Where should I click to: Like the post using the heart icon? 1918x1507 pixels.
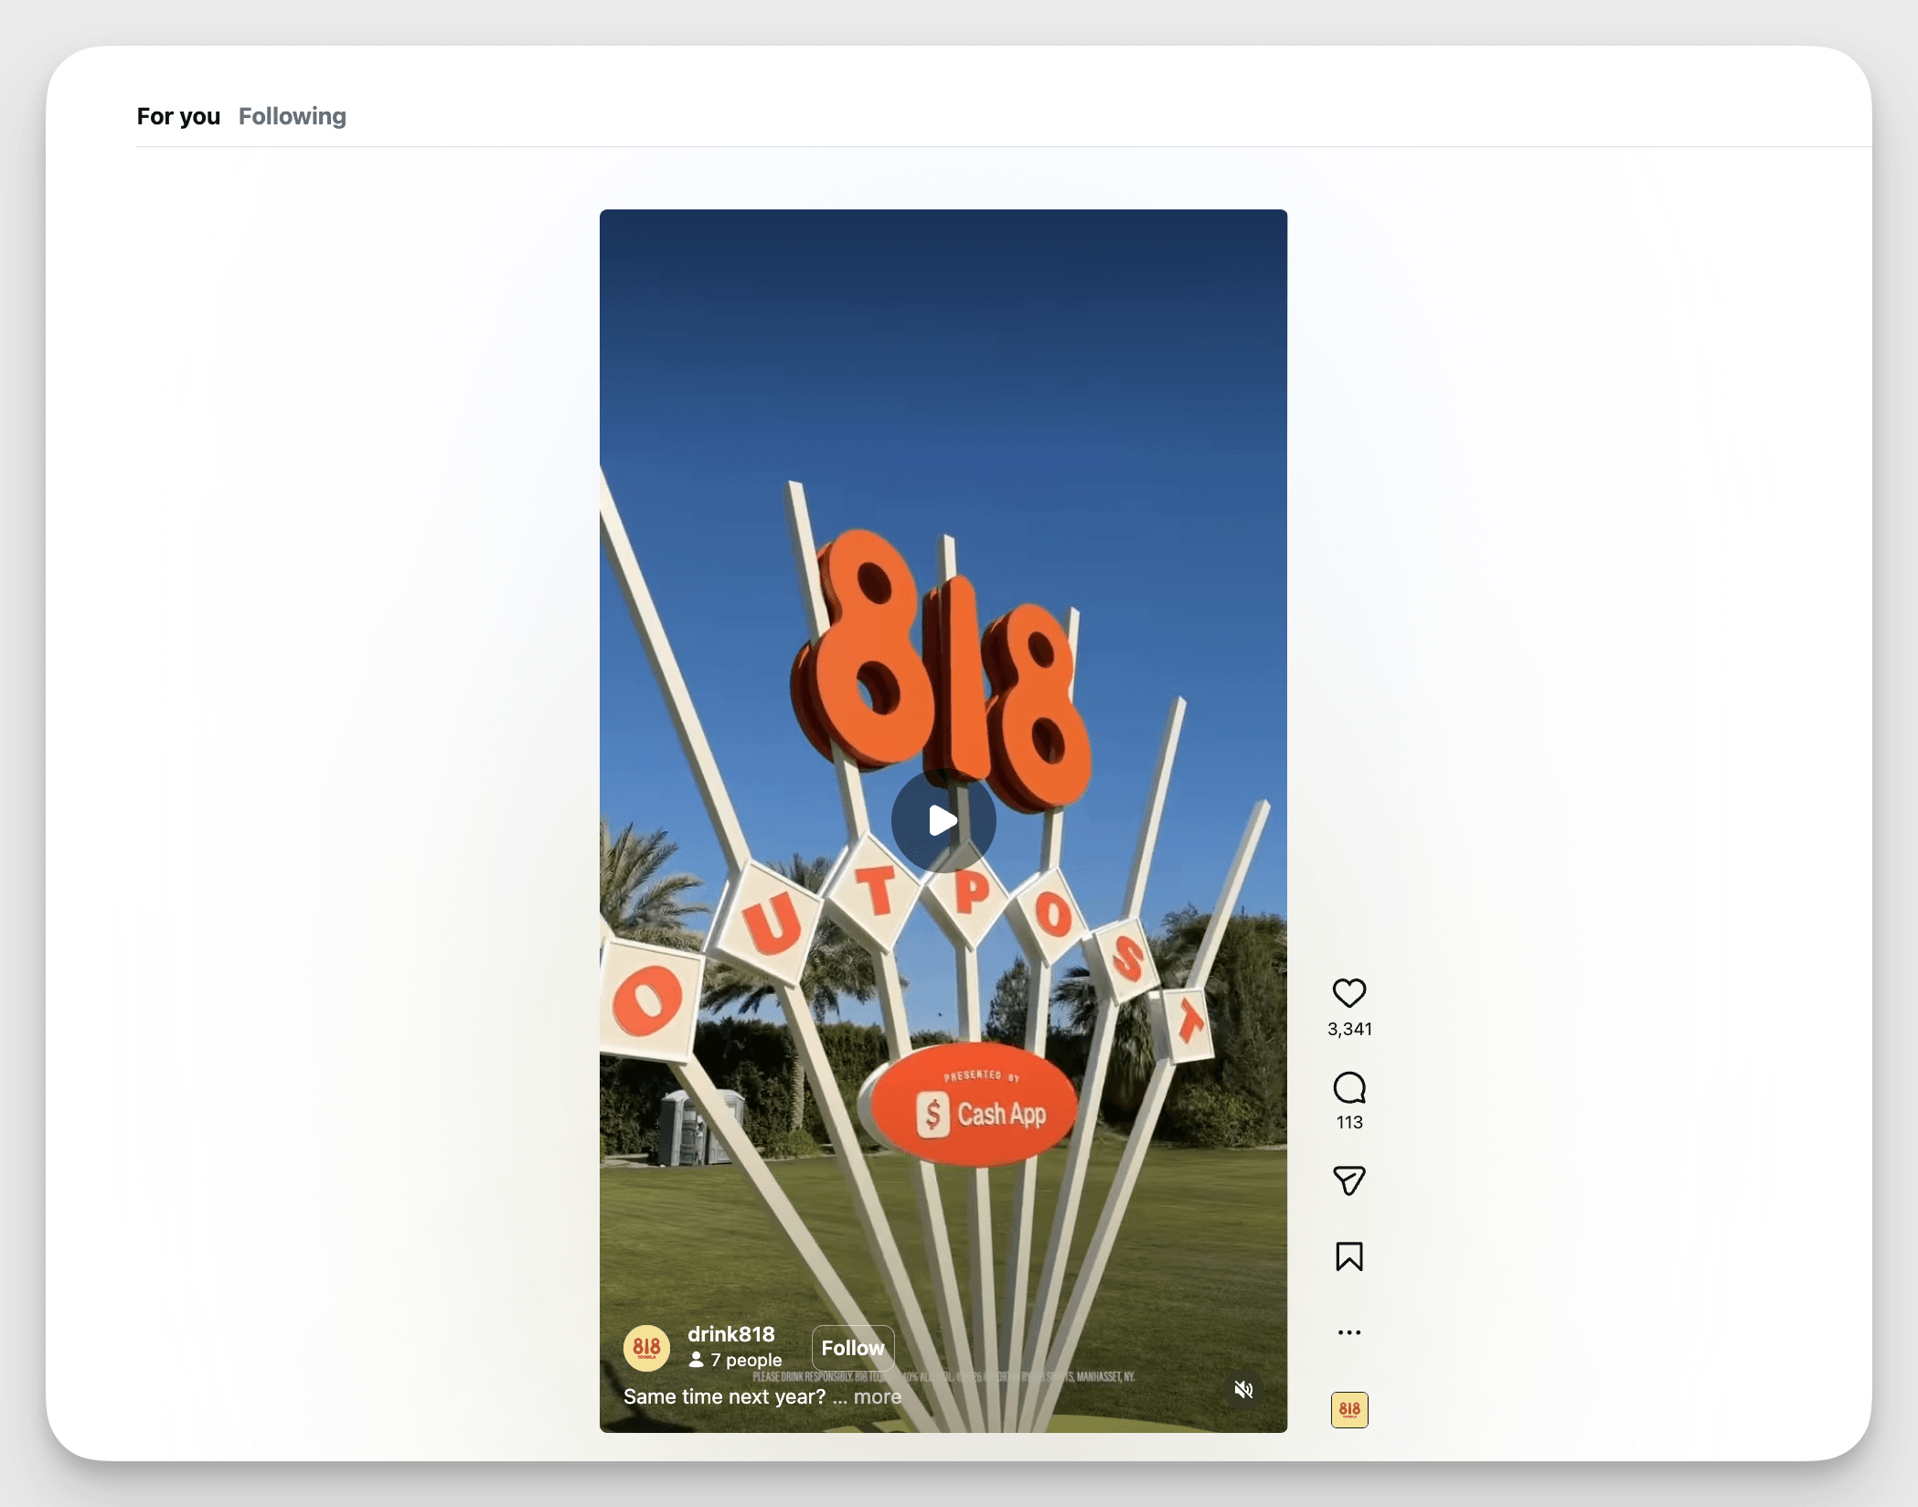(x=1349, y=994)
